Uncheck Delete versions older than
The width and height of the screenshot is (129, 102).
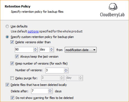point(12,42)
